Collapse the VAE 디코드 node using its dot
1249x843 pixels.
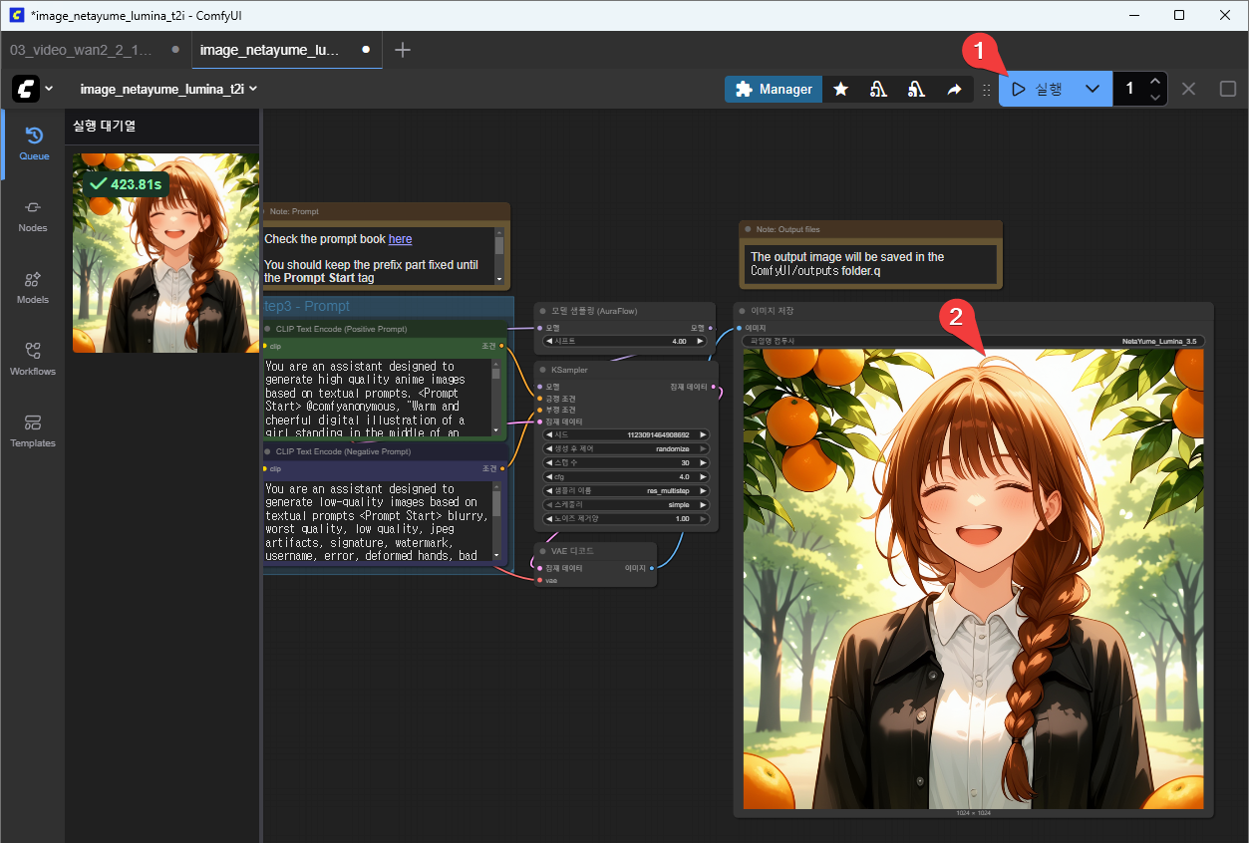point(542,551)
